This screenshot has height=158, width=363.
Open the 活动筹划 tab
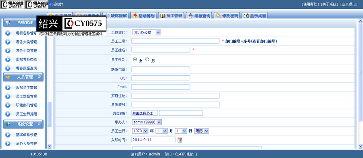tap(143, 16)
